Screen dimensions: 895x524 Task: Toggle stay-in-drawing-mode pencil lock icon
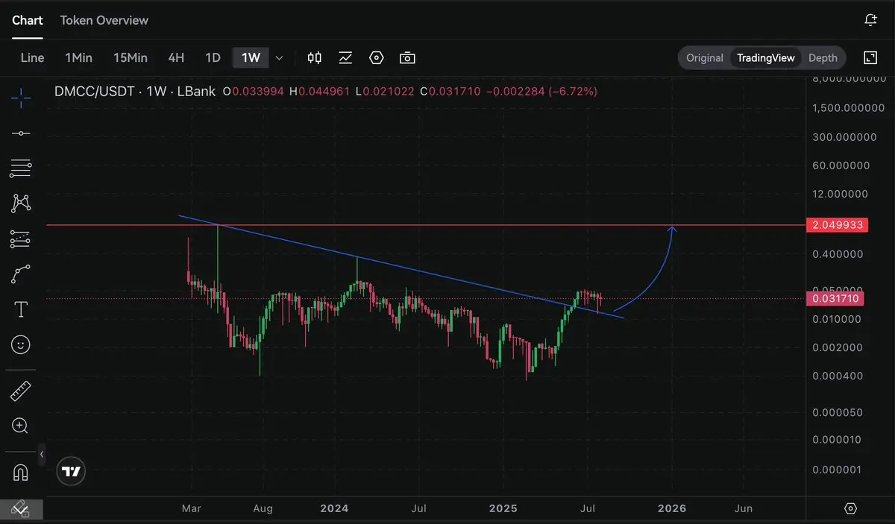pyautogui.click(x=21, y=509)
